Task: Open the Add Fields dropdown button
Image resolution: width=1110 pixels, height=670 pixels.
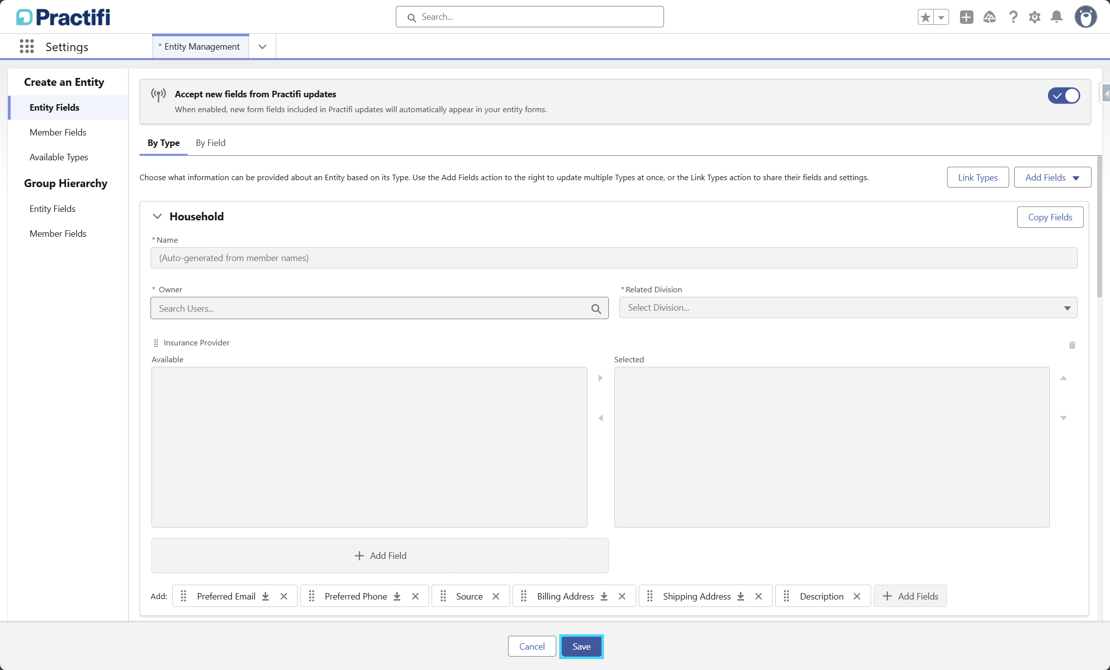Action: coord(1052,177)
